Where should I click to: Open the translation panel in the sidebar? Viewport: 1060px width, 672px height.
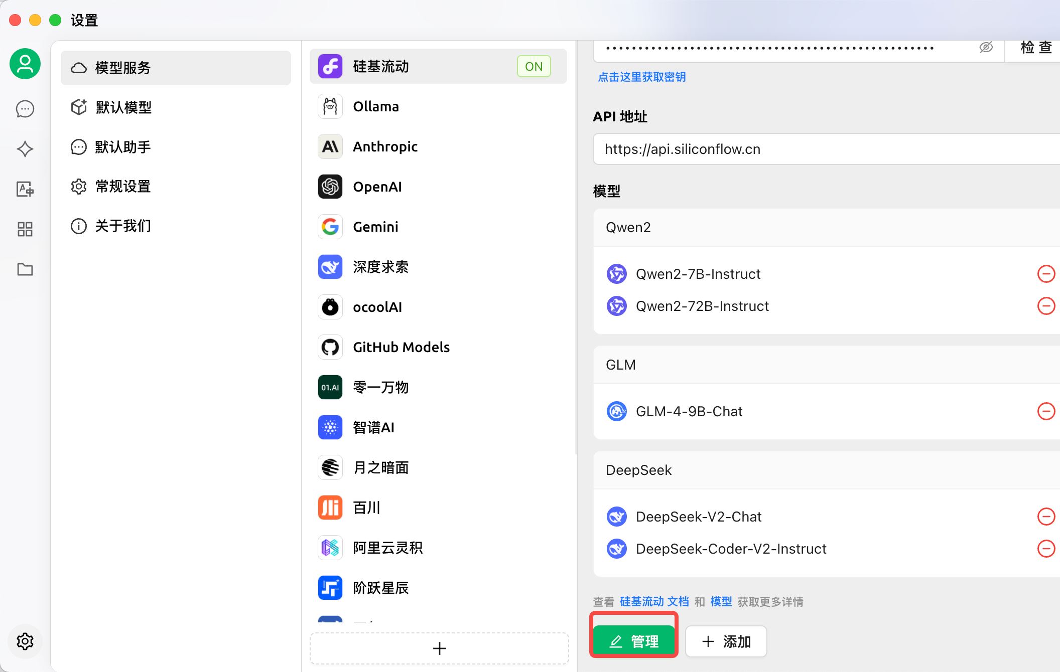[25, 190]
